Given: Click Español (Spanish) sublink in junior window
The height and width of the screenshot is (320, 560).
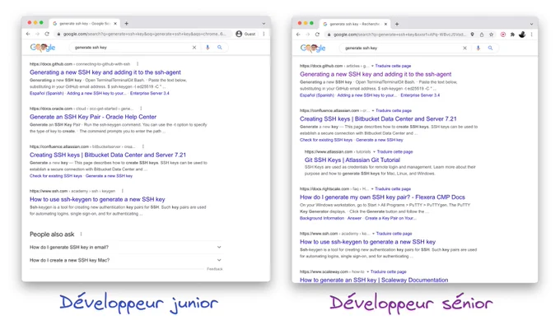Looking at the screenshot, I should click(46, 93).
